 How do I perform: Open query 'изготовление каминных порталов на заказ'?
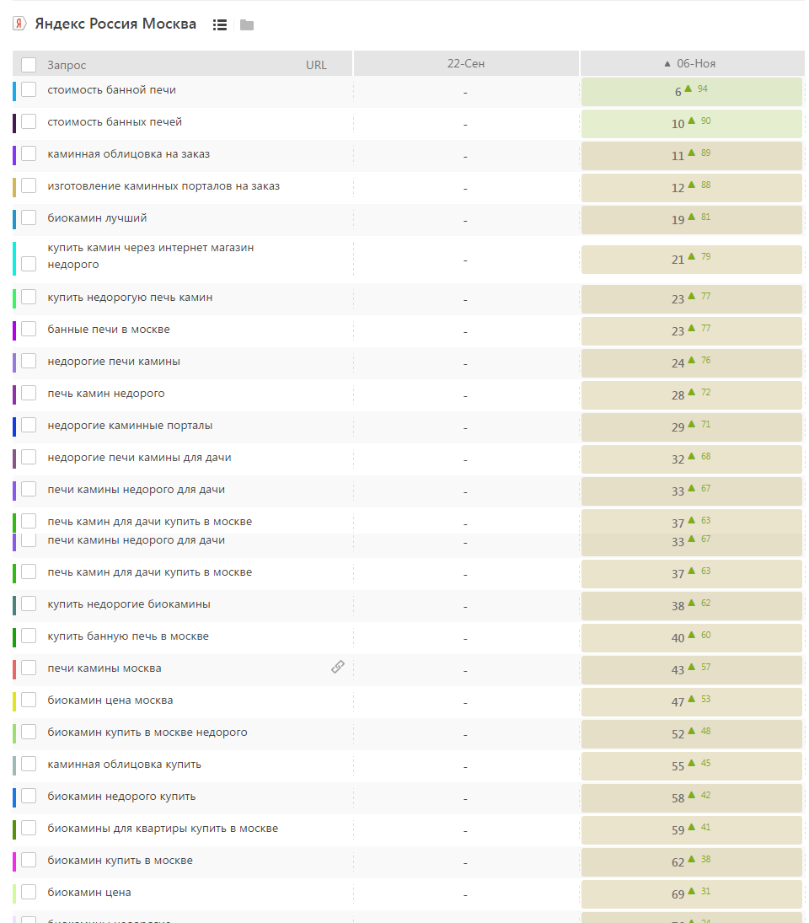point(163,185)
